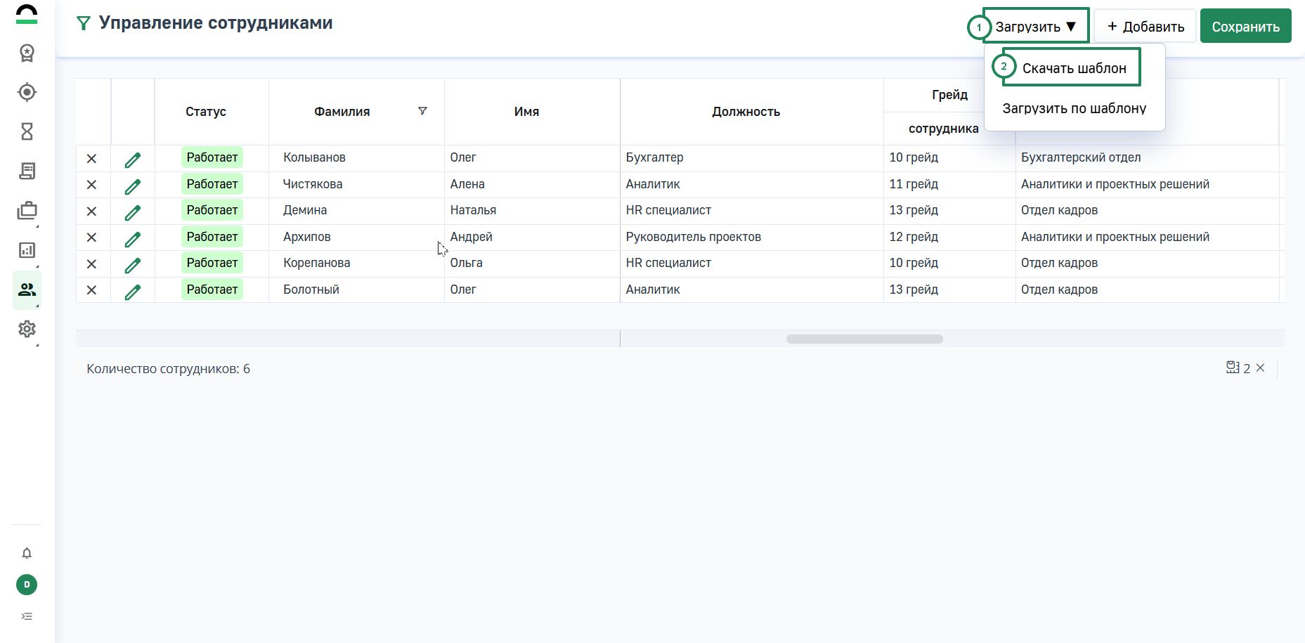Open the hourglass icon in sidebar

tap(27, 131)
